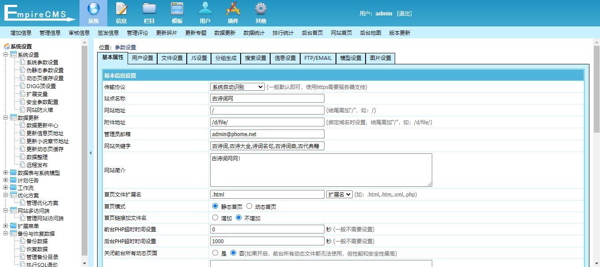
Task: Click page icon beside 远程发布
Action: pos(23,165)
